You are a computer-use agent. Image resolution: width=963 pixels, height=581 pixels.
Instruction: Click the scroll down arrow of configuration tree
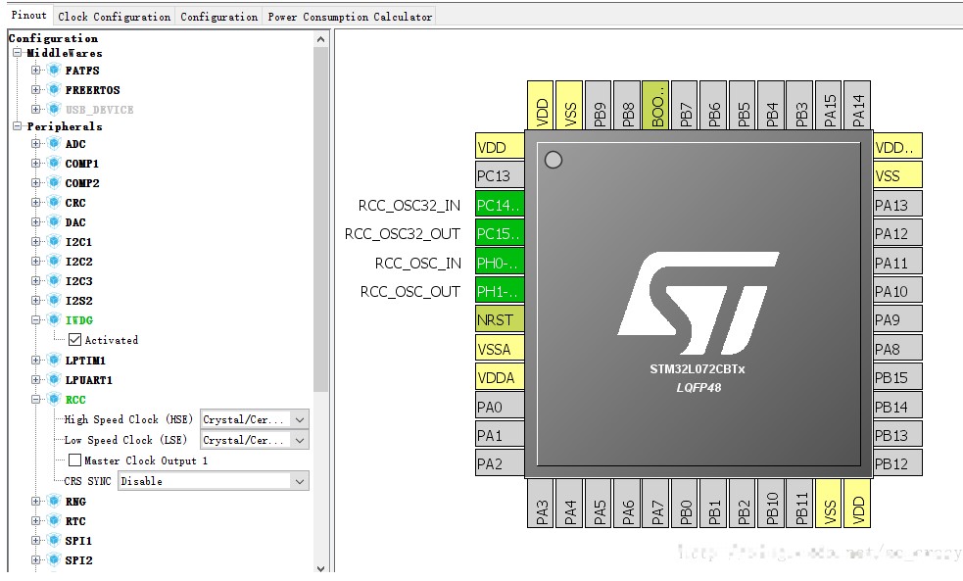[x=320, y=568]
